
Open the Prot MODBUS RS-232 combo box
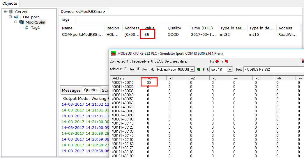tap(274, 69)
